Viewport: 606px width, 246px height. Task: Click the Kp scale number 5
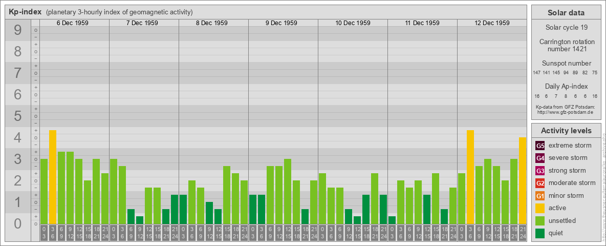tap(18, 116)
